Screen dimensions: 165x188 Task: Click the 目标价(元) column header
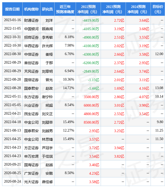tap(158, 9)
